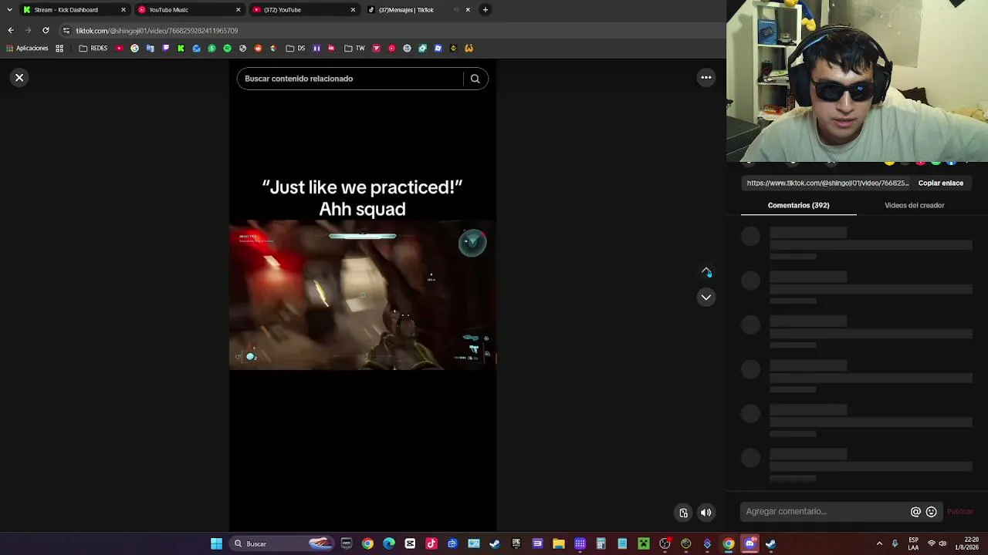The image size is (988, 555).
Task: Open File Explorer from the taskbar
Action: coord(559,544)
